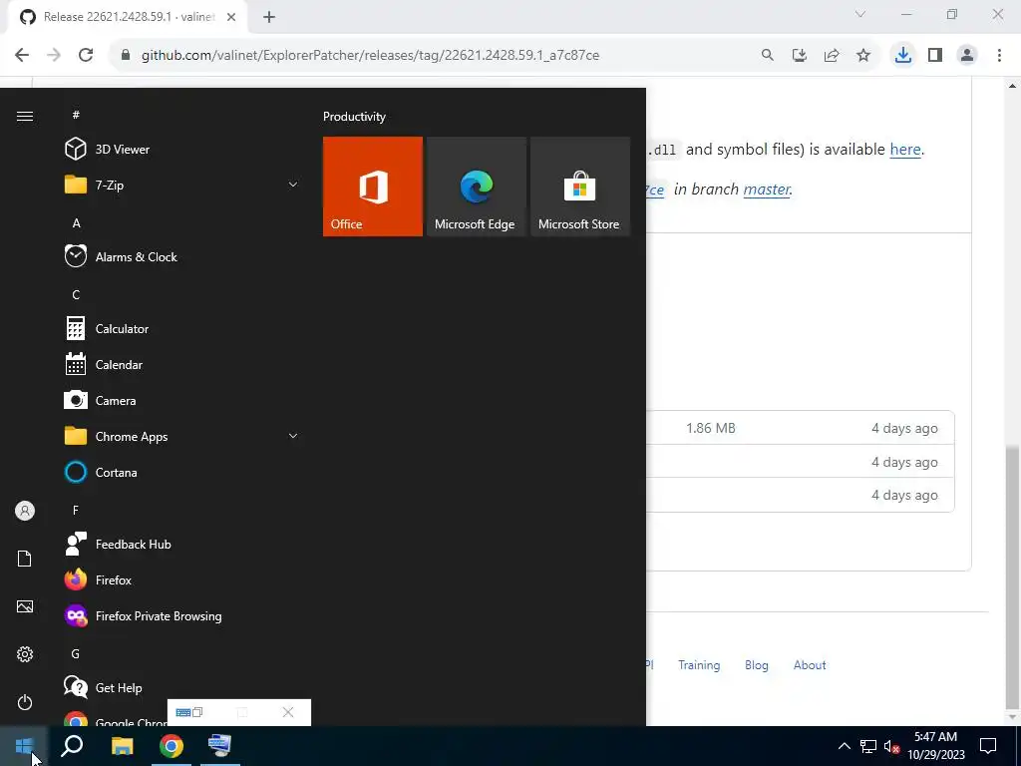
Task: Expand the 7-Zip folder chevron
Action: (293, 185)
